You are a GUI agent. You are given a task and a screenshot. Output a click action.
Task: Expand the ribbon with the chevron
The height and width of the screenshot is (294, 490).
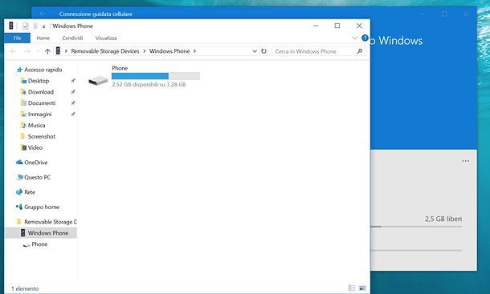coord(355,38)
